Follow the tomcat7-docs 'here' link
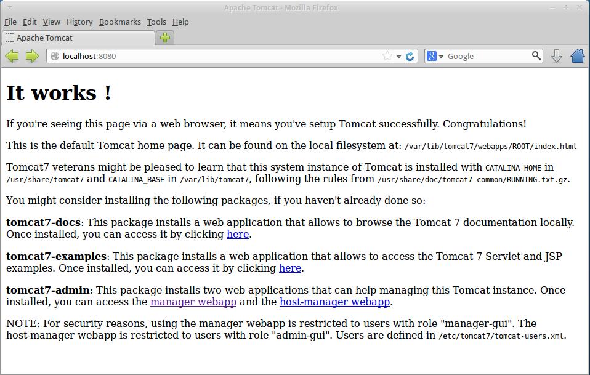 [x=238, y=235]
